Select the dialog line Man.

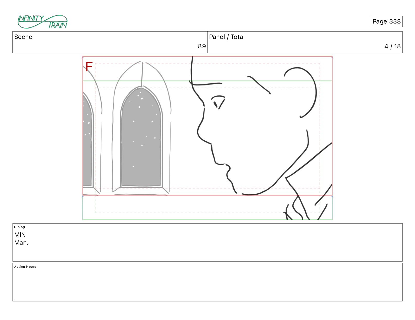click(x=21, y=243)
